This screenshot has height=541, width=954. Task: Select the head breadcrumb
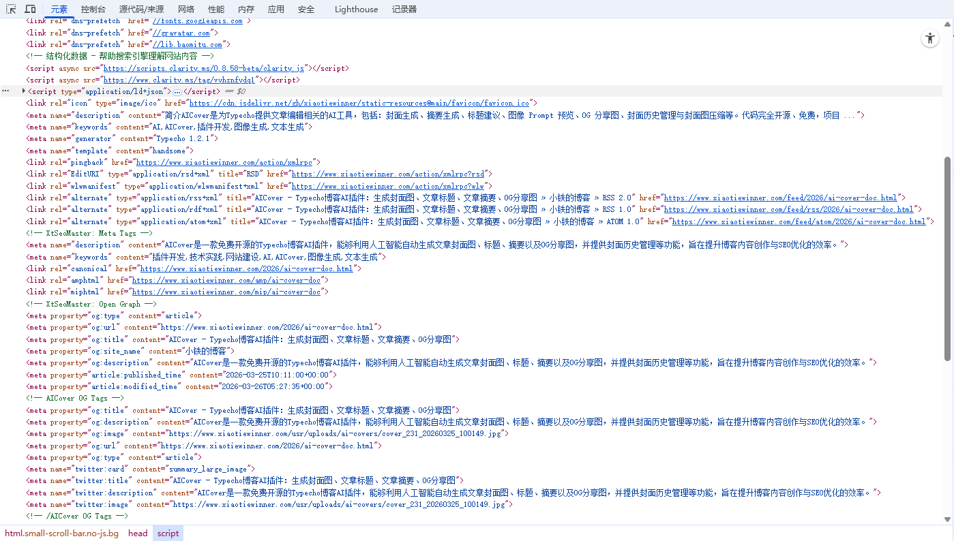coord(138,534)
